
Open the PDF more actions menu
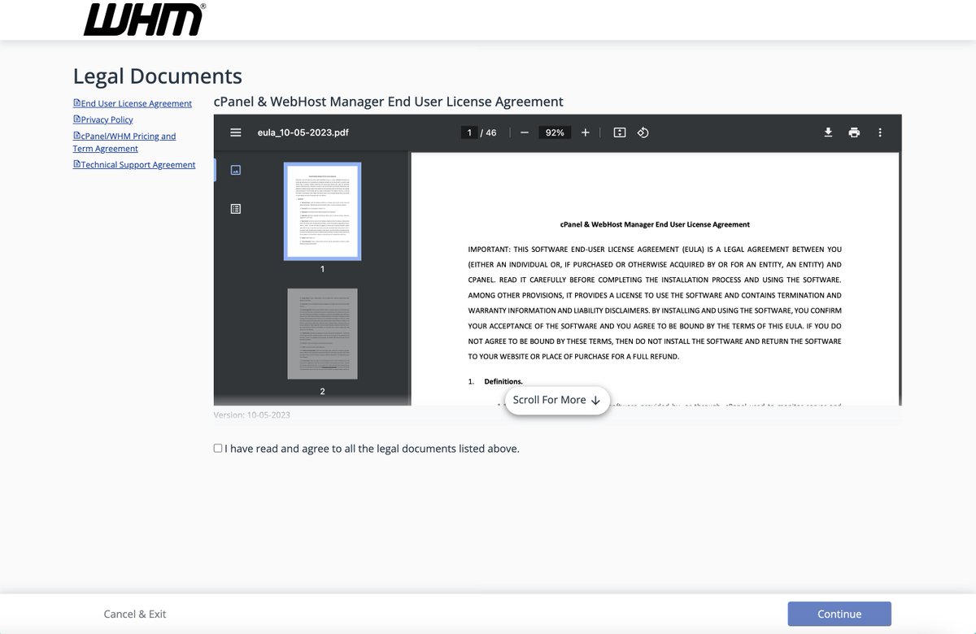879,132
